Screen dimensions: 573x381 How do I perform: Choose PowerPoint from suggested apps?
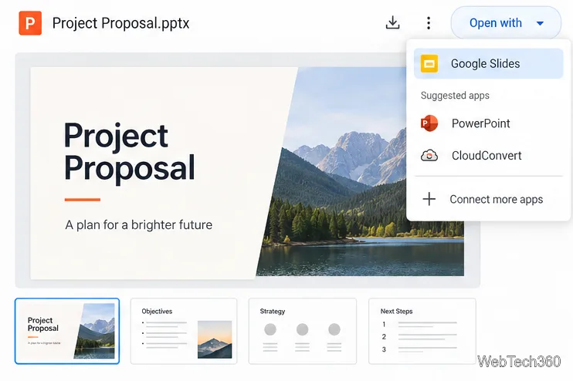(488, 123)
